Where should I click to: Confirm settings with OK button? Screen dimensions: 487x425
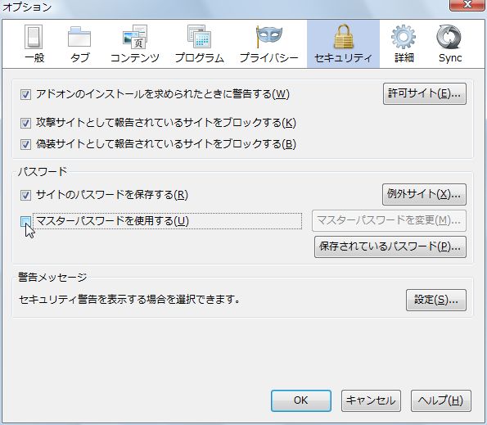point(301,400)
